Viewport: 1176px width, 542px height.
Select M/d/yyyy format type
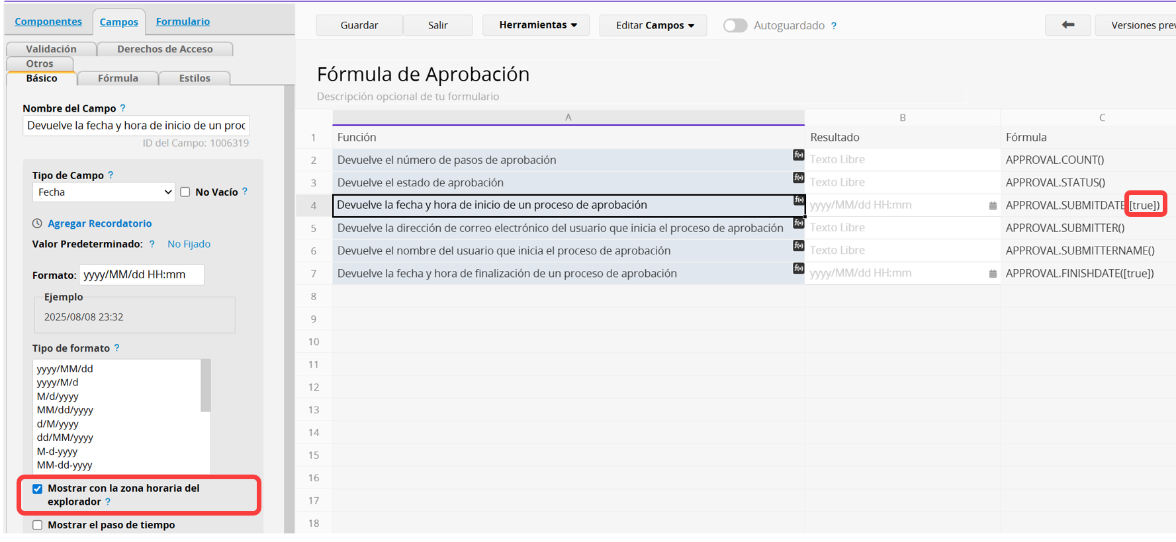pyautogui.click(x=58, y=396)
